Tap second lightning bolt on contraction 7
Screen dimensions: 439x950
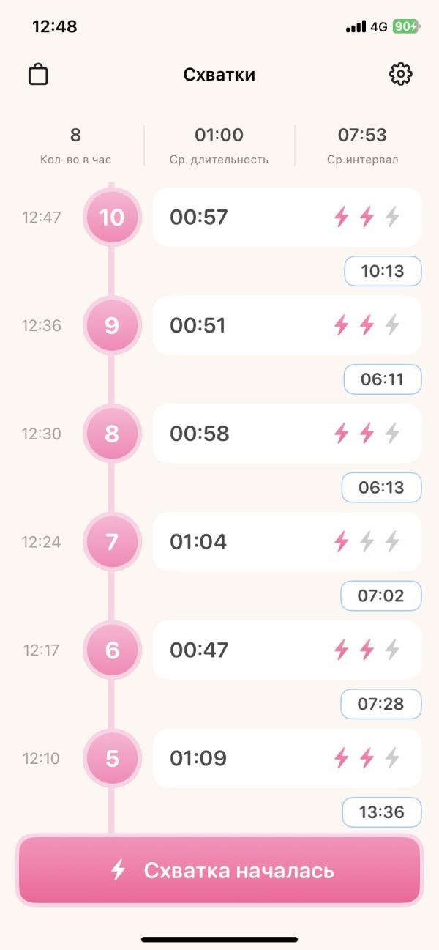coord(367,542)
